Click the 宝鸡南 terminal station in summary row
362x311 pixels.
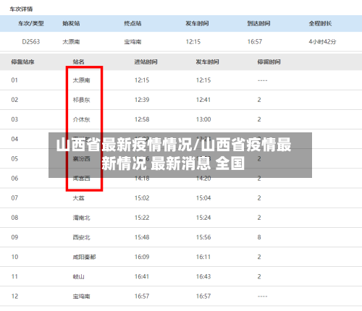132,42
